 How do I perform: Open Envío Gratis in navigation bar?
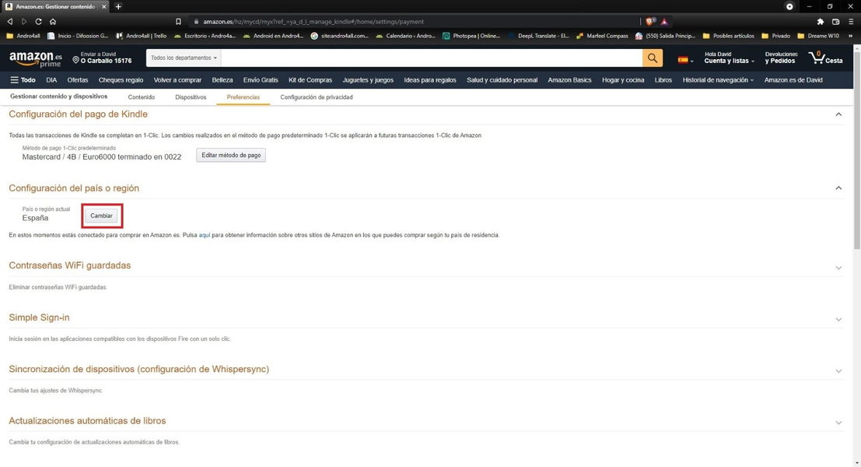click(261, 80)
